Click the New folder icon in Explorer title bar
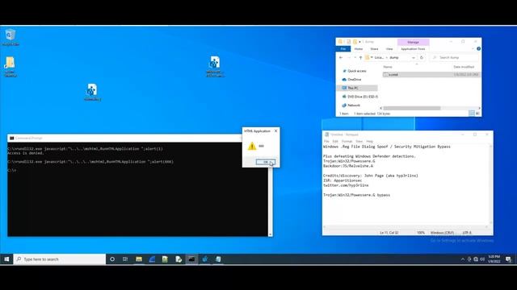The width and height of the screenshot is (517, 290). click(355, 42)
